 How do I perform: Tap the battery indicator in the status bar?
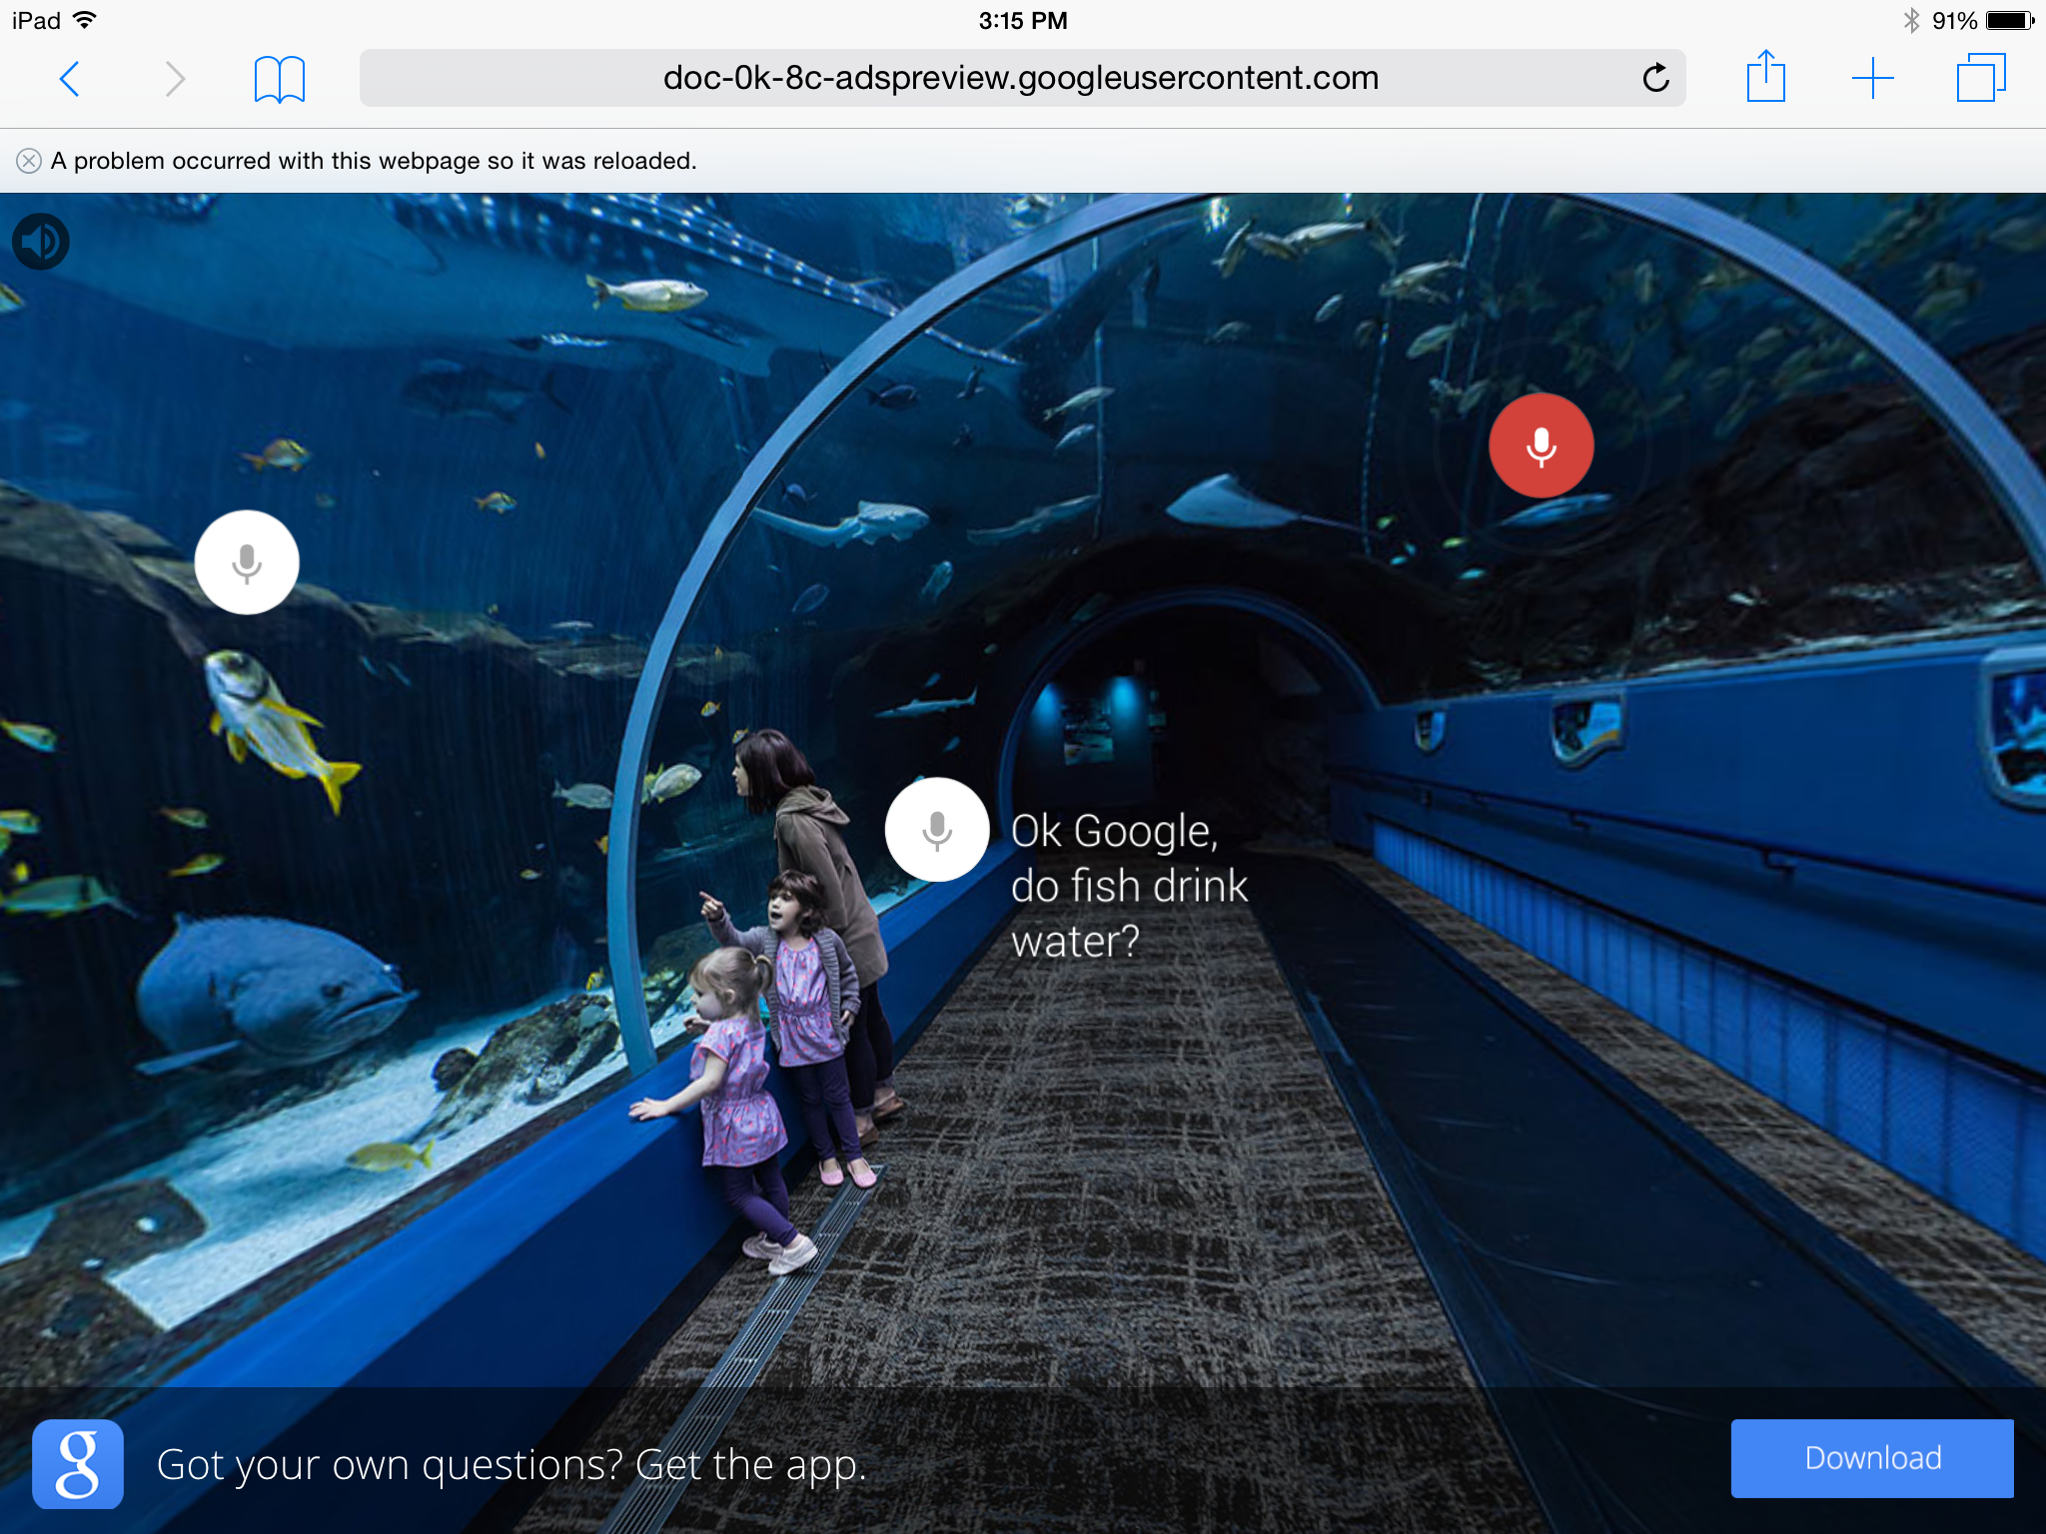point(2009,20)
